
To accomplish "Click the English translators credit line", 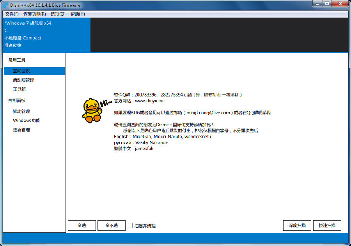I will [162, 136].
